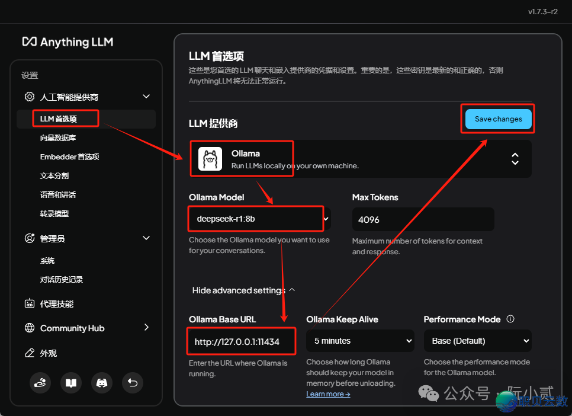This screenshot has width=572, height=416.
Task: Select 系统 in the sidebar
Action: (x=47, y=260)
